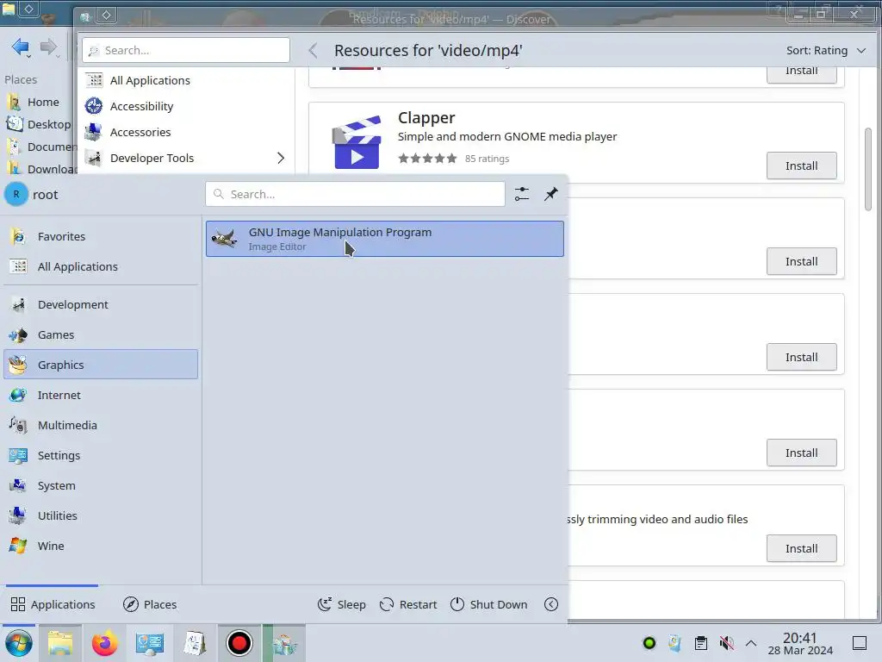882x662 pixels.
Task: Open Favorites in the launcher
Action: [101, 236]
